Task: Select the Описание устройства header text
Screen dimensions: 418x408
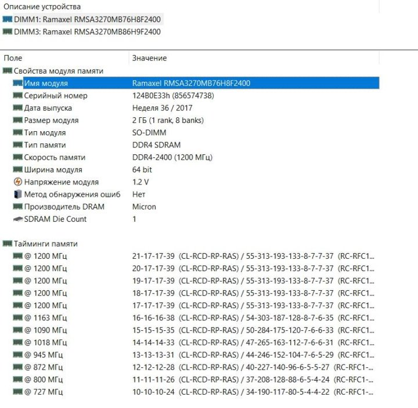Action: 42,6
